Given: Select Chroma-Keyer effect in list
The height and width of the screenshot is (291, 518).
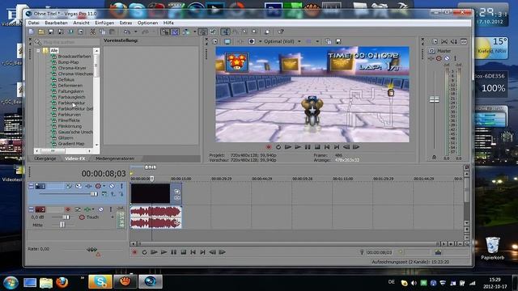Looking at the screenshot, I should (72, 68).
